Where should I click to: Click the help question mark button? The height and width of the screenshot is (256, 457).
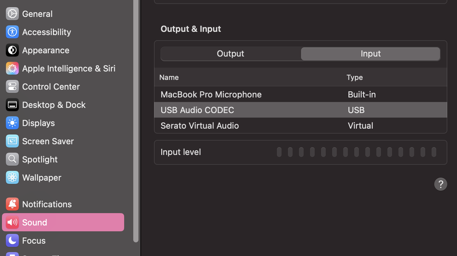coord(440,184)
